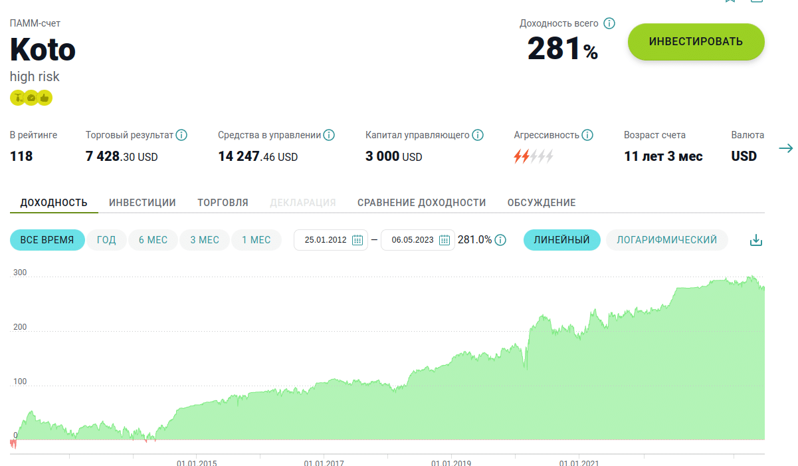Image resolution: width=798 pixels, height=466 pixels.
Task: Switch to the ИНВЕСТИЦИИ tab
Action: tap(142, 203)
